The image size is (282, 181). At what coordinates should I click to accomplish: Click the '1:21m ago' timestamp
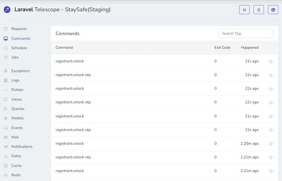coord(249,157)
